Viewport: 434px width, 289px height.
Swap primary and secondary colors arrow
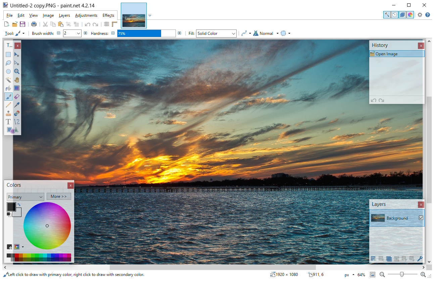coord(19,205)
